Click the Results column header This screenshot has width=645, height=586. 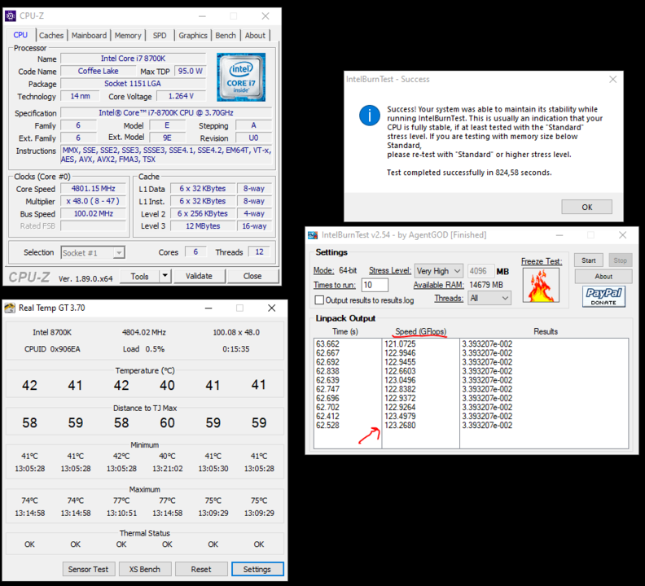[x=546, y=331]
